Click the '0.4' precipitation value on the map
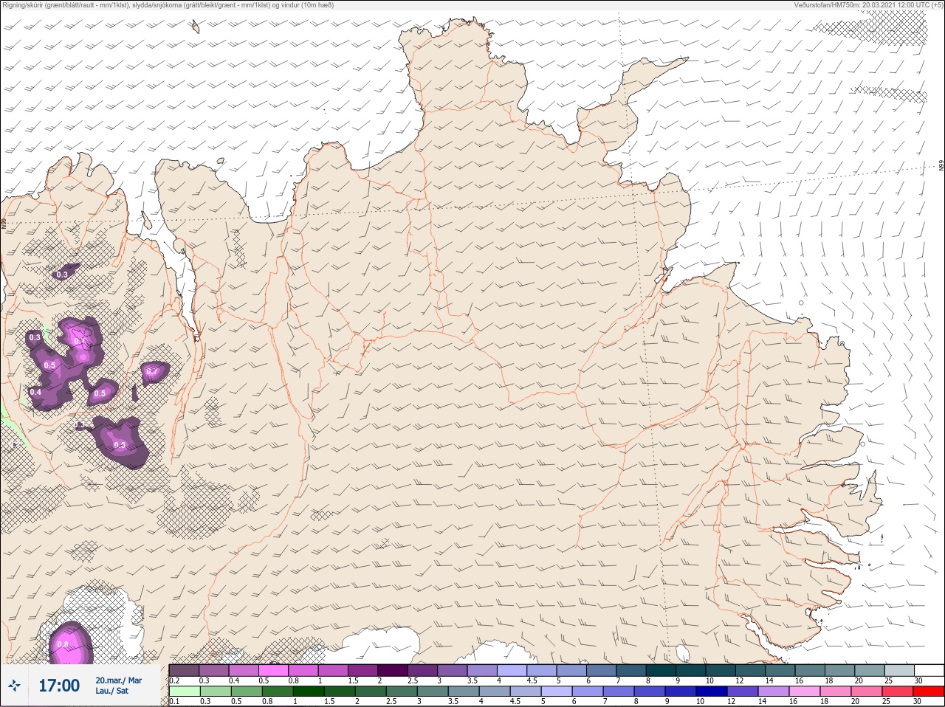The image size is (945, 707). point(35,392)
